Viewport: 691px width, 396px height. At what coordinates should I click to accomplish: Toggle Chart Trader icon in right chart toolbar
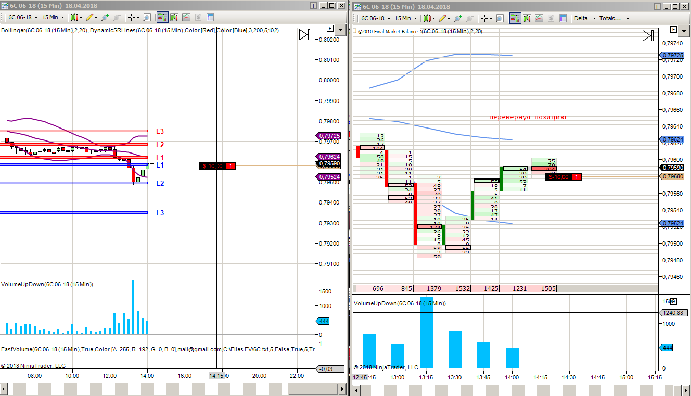coord(515,18)
